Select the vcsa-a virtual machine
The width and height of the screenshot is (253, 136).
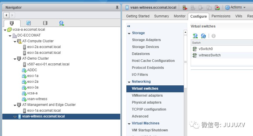pyautogui.click(x=32, y=93)
